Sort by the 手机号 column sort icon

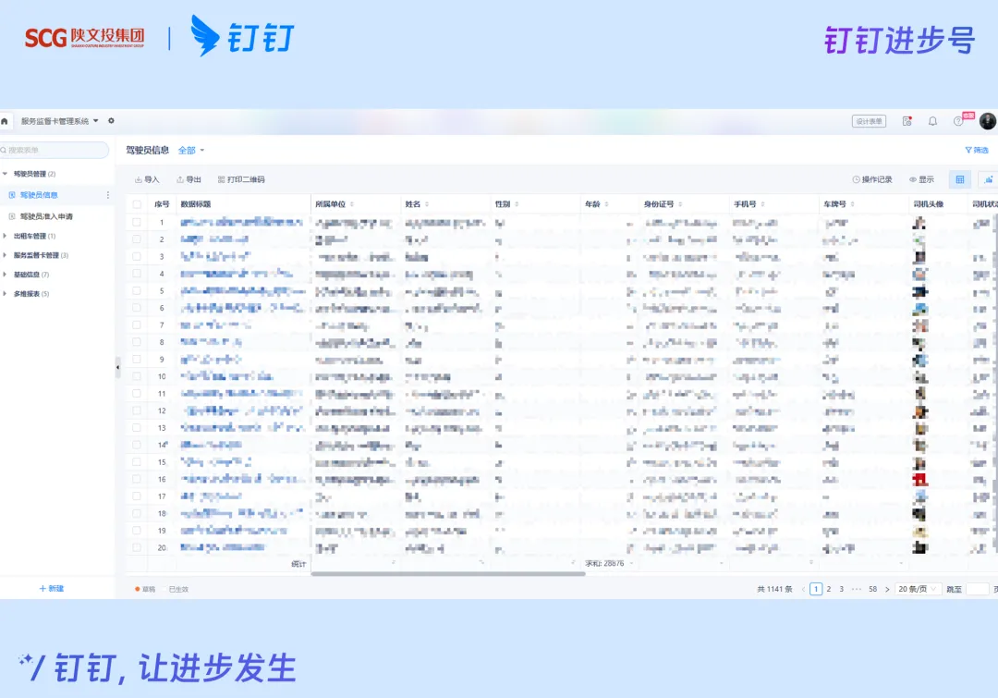click(762, 204)
